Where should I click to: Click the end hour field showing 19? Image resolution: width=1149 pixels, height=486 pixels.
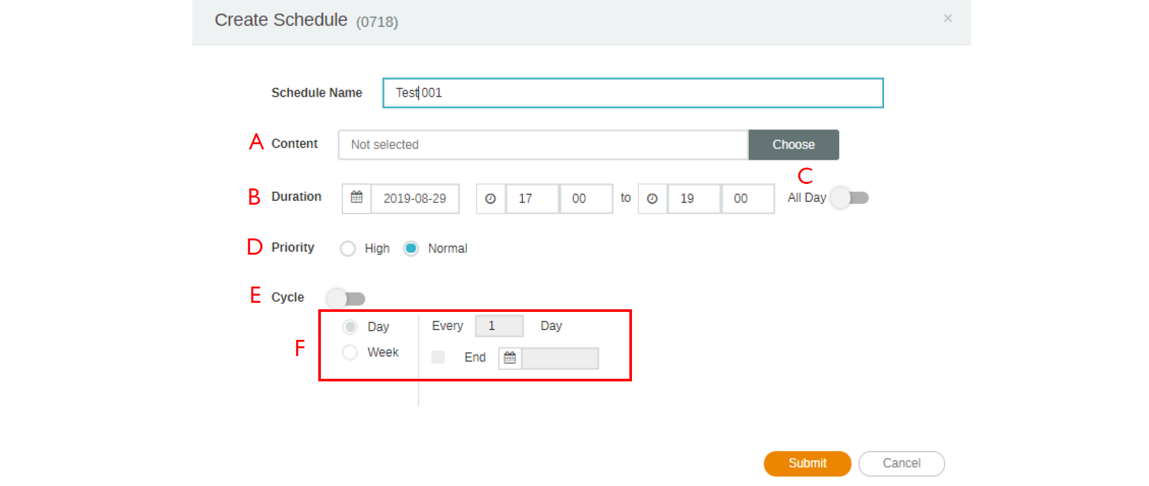point(694,198)
